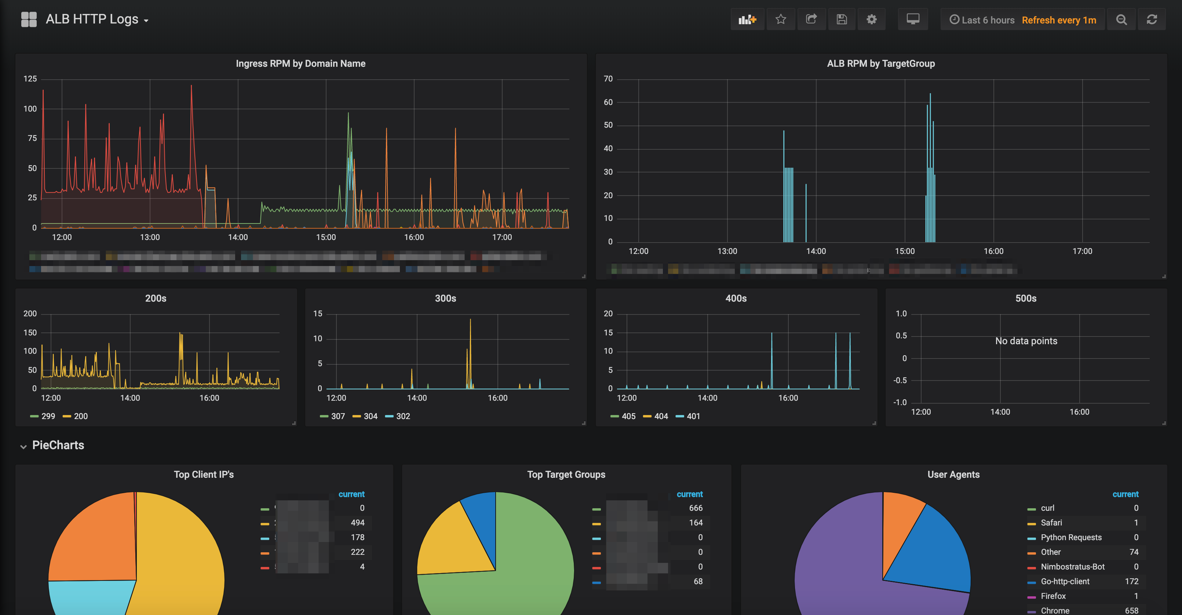
Task: Click the save dashboard icon
Action: pos(841,19)
